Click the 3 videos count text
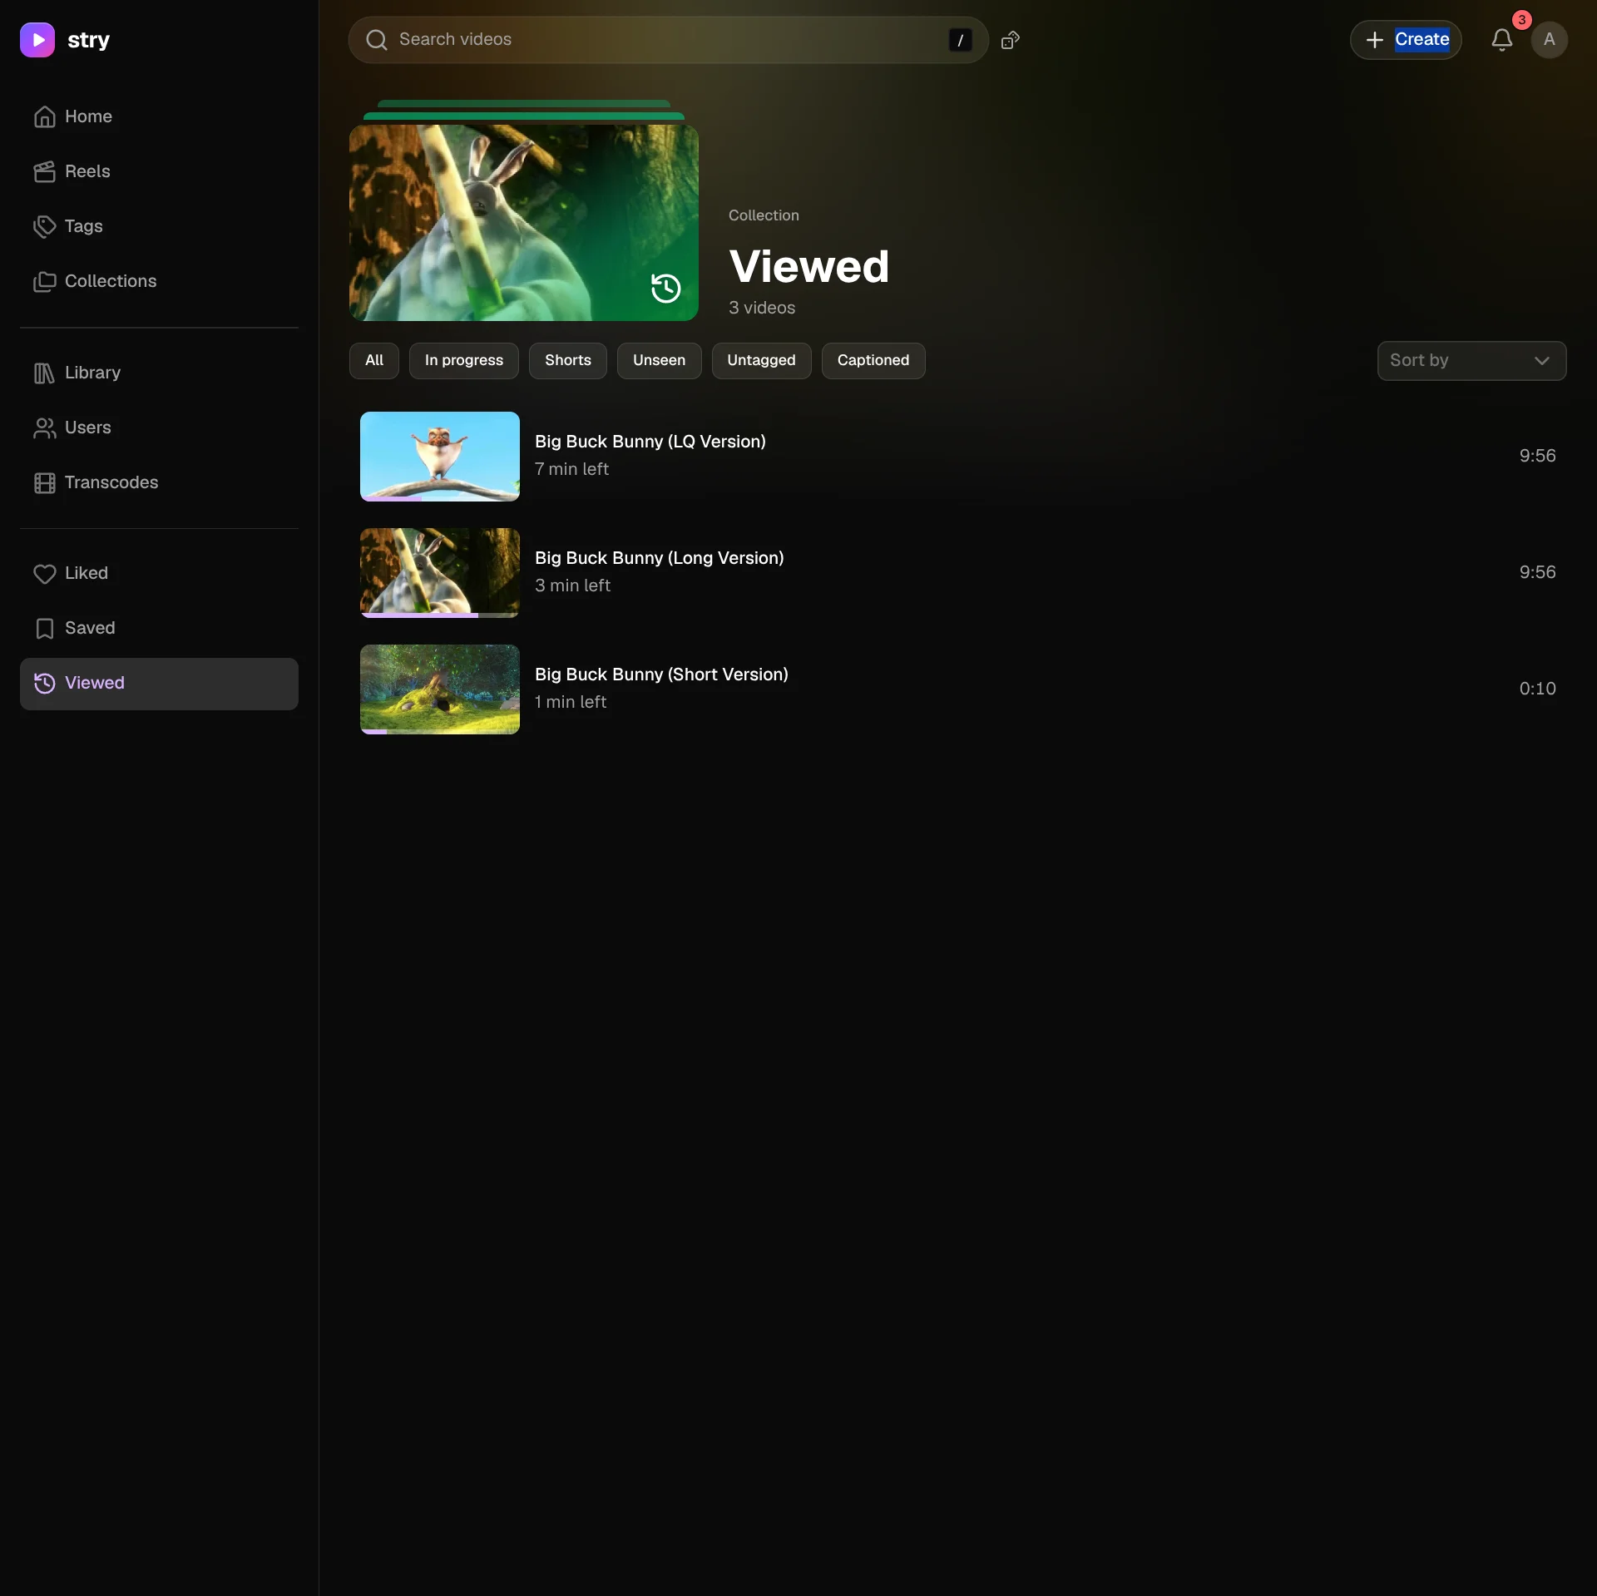 pos(762,308)
